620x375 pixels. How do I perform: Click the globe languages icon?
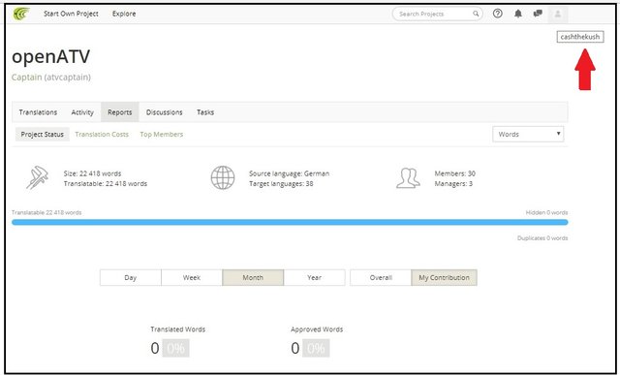pyautogui.click(x=223, y=177)
